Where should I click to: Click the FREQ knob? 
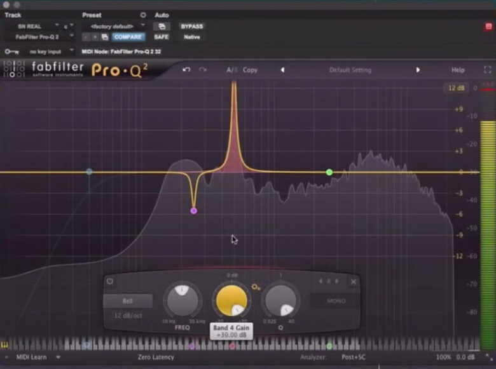[x=183, y=300]
